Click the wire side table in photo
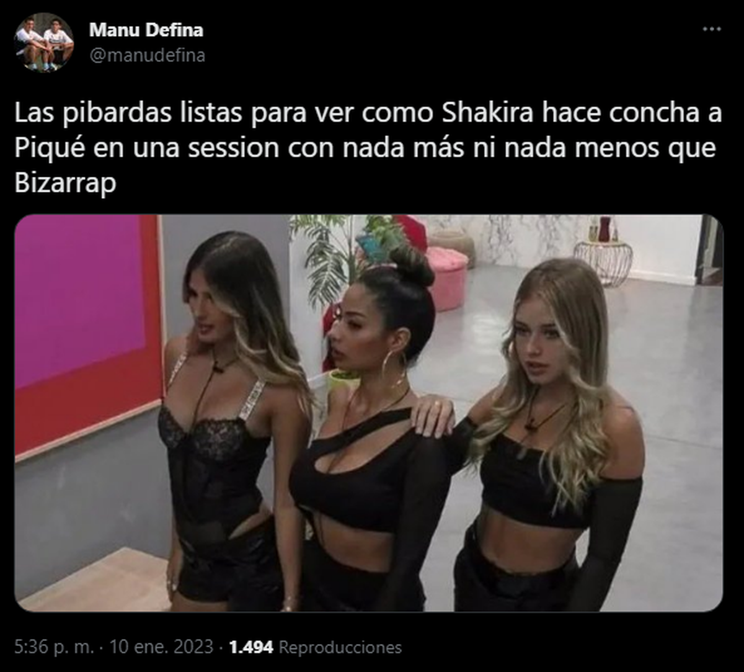The width and height of the screenshot is (744, 672). tap(603, 262)
